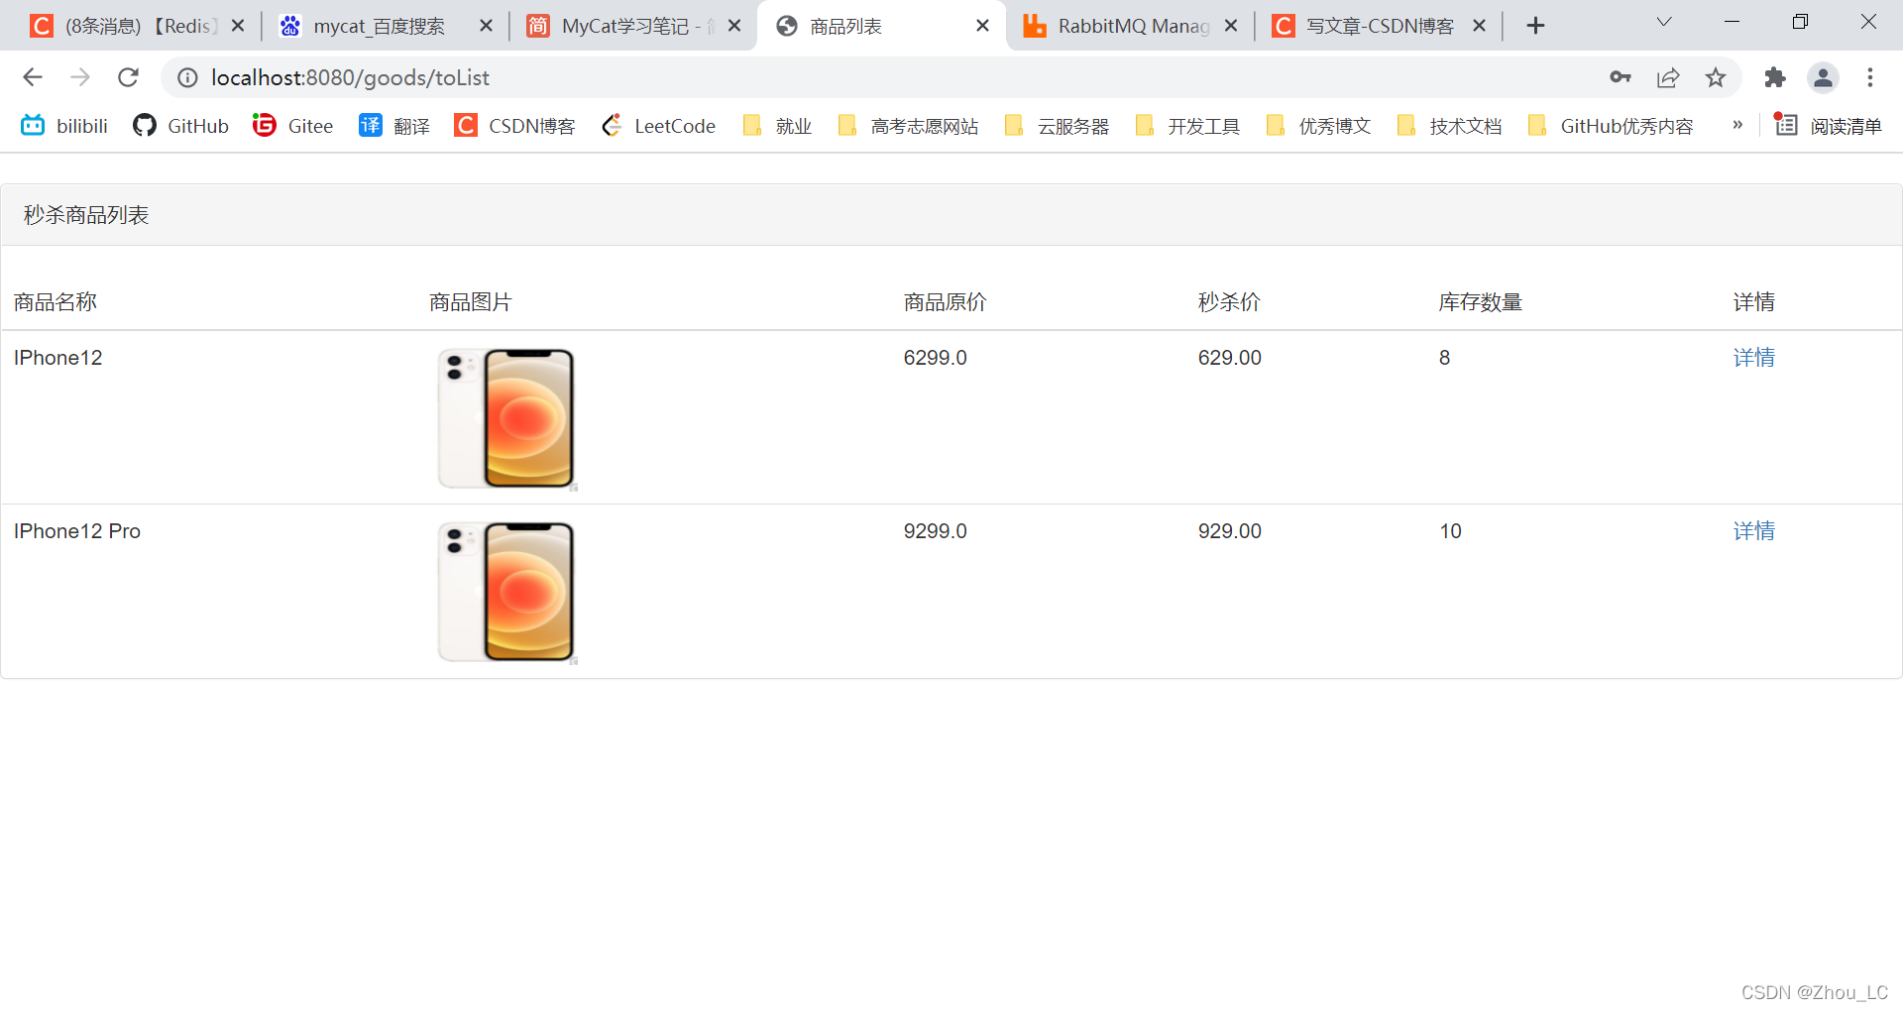Expand the 云服务器 bookmark folder

pos(1057,126)
